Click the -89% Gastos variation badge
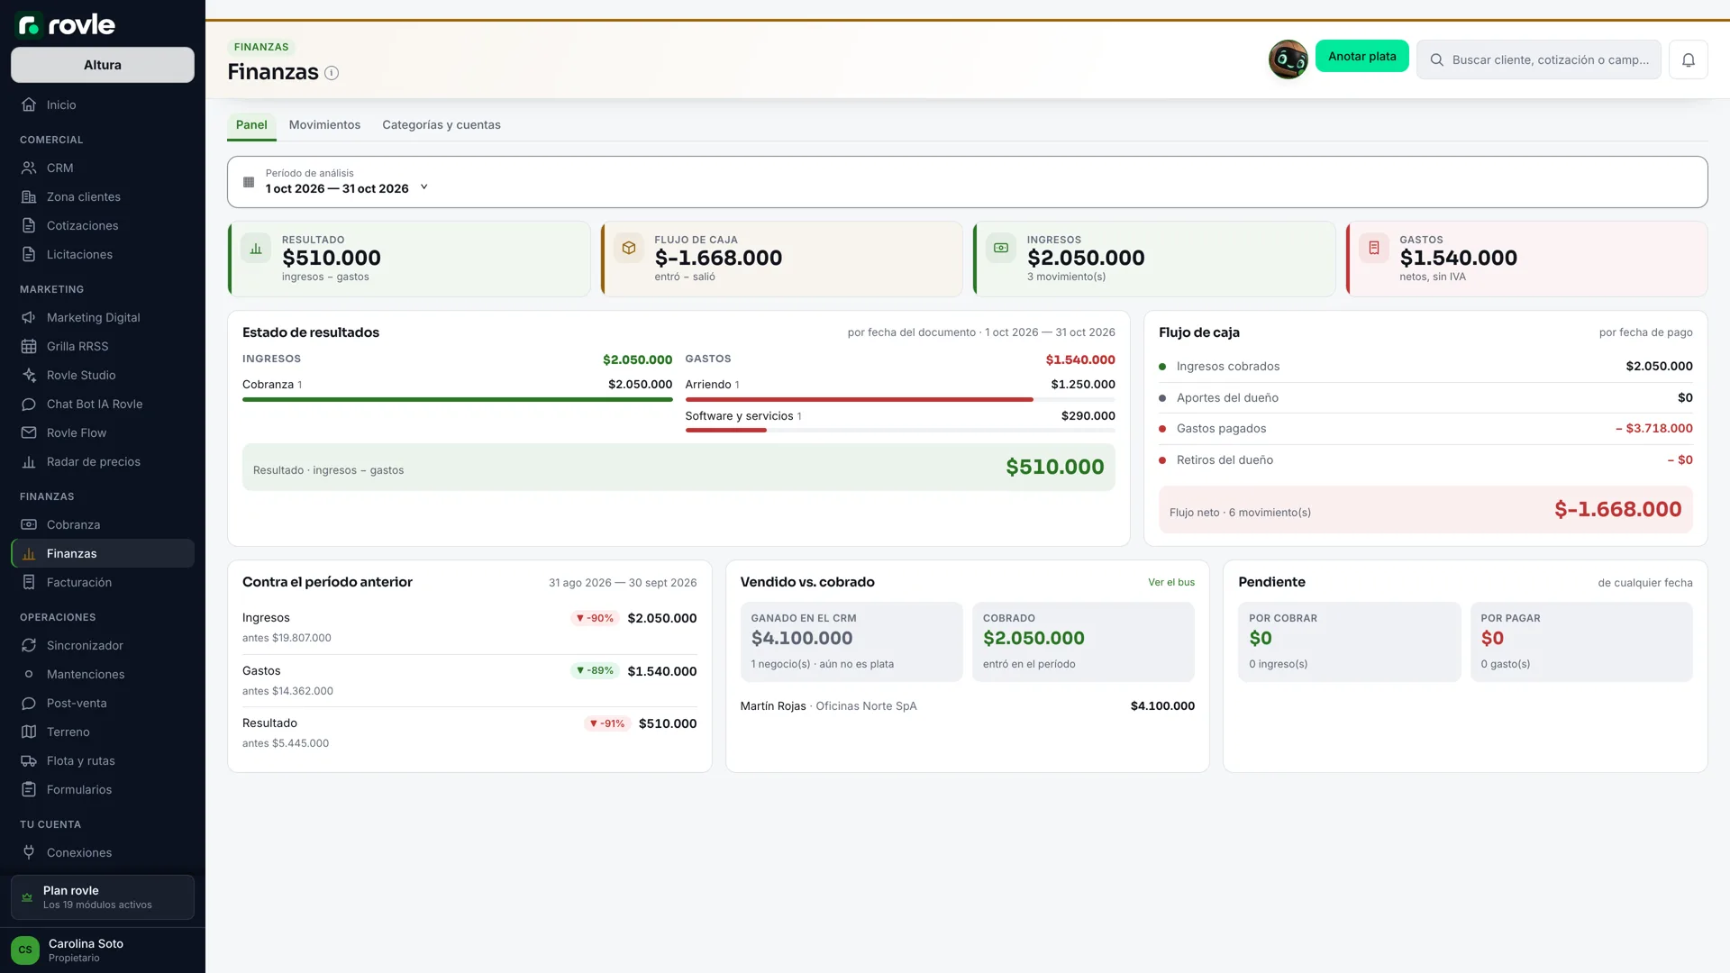 [595, 670]
